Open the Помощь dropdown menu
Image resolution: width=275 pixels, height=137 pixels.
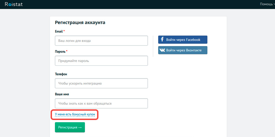coord(267,4)
